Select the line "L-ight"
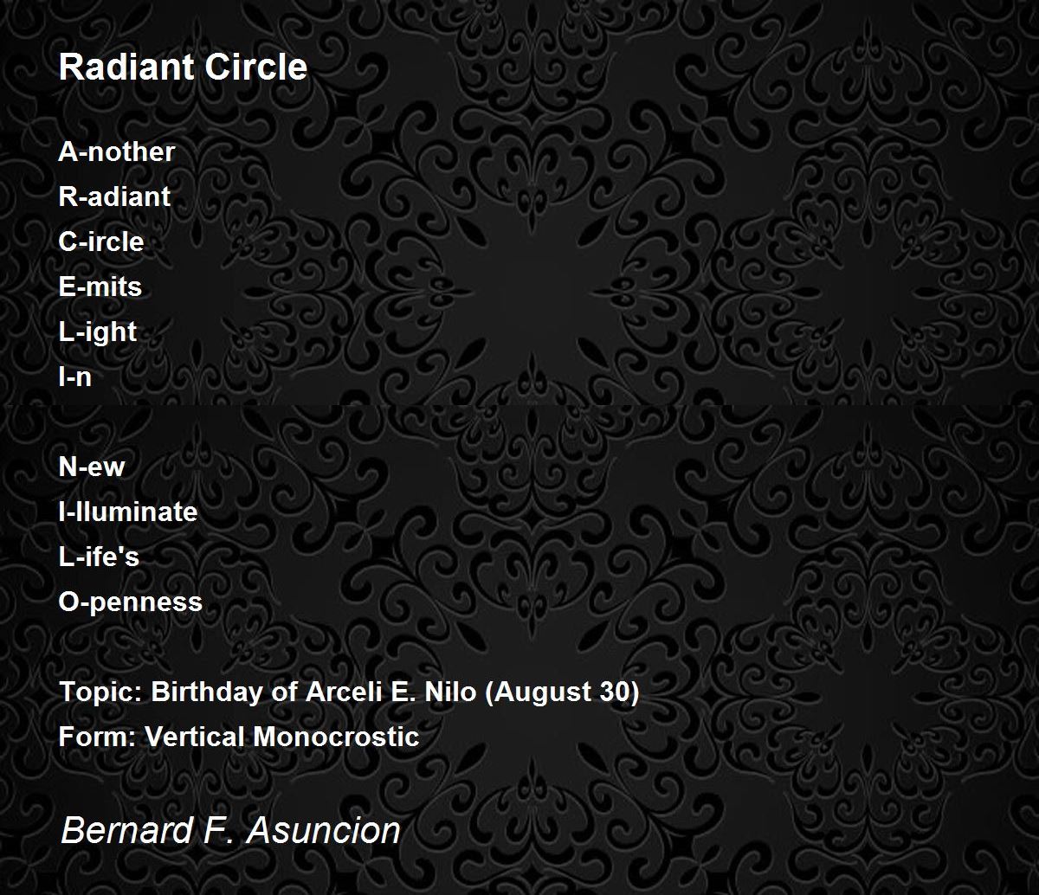 [x=98, y=332]
